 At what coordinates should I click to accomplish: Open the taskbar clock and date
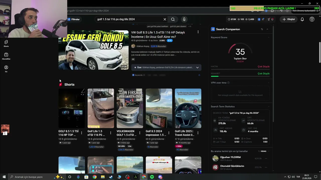(x=306, y=177)
